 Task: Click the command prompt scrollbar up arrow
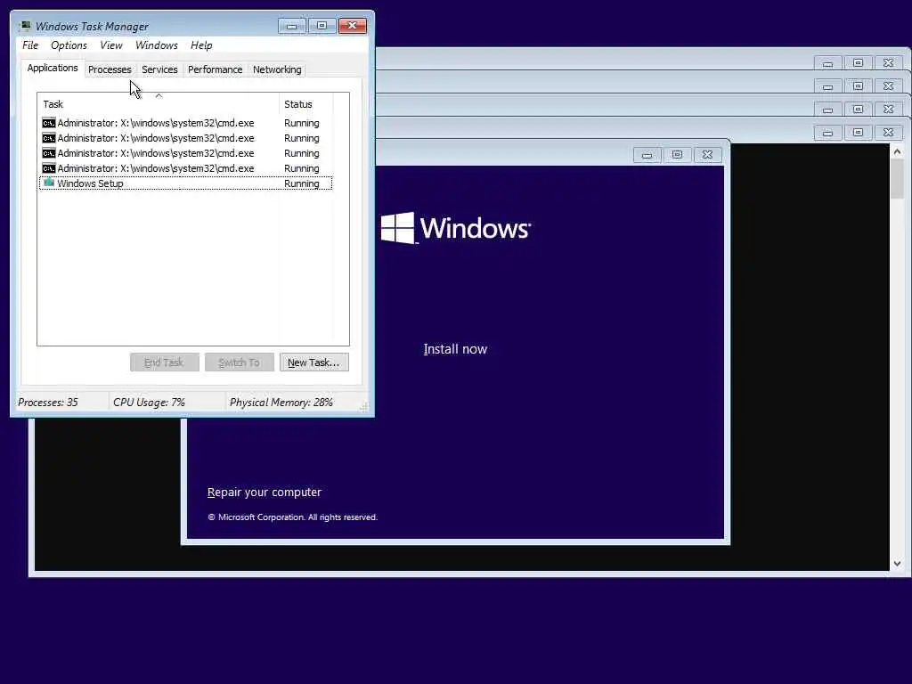[x=897, y=151]
